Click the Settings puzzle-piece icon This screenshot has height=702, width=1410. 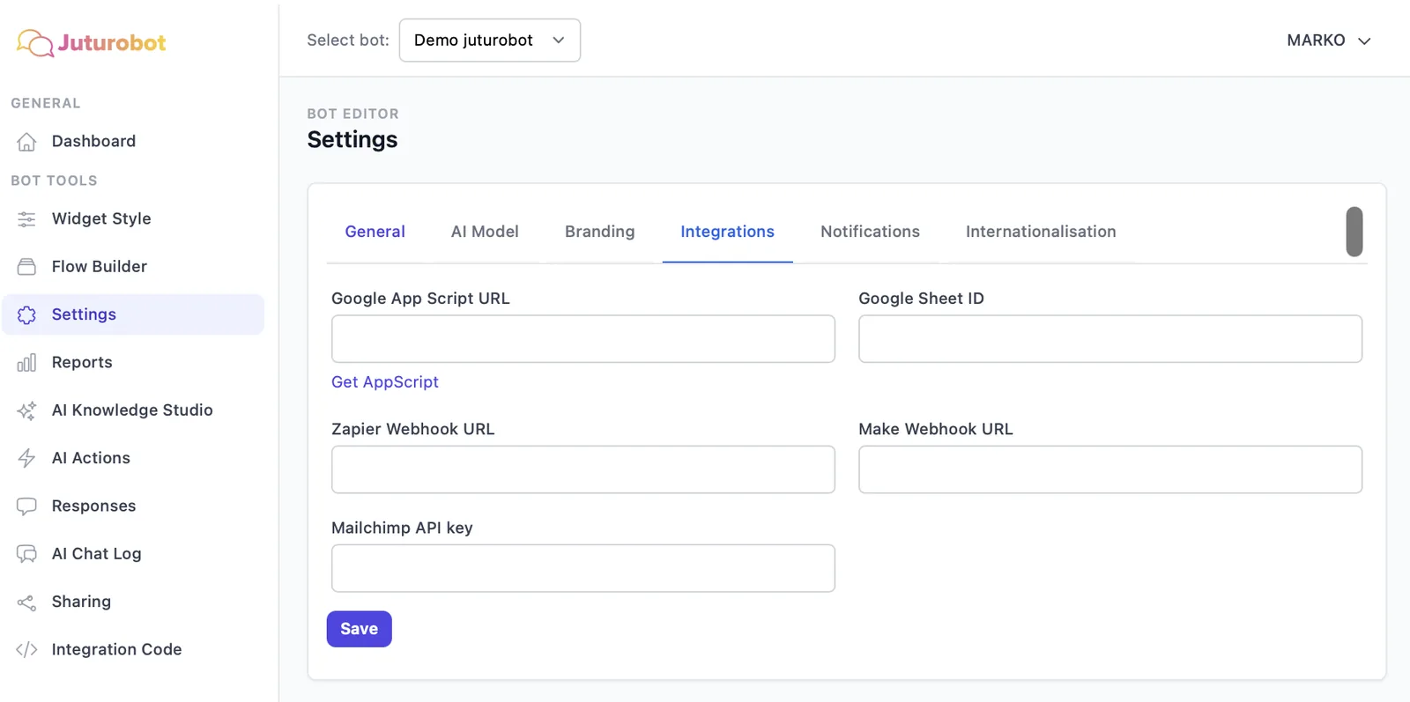tap(26, 314)
